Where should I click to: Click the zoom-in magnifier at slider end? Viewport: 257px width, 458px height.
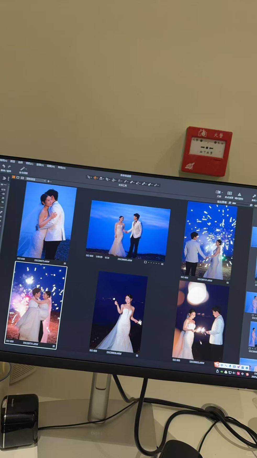click(x=251, y=205)
